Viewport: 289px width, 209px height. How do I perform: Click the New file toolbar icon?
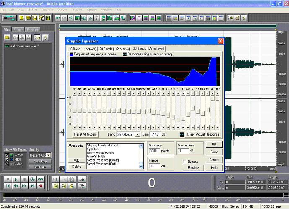click(x=21, y=18)
